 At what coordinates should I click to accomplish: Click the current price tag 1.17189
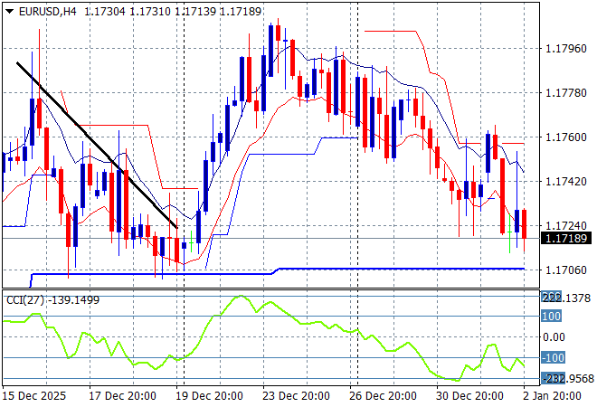coord(566,239)
